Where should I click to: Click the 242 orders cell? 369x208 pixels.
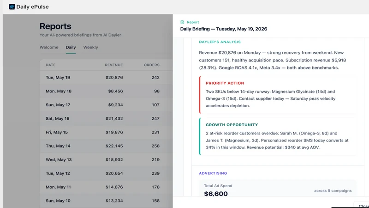155,77
